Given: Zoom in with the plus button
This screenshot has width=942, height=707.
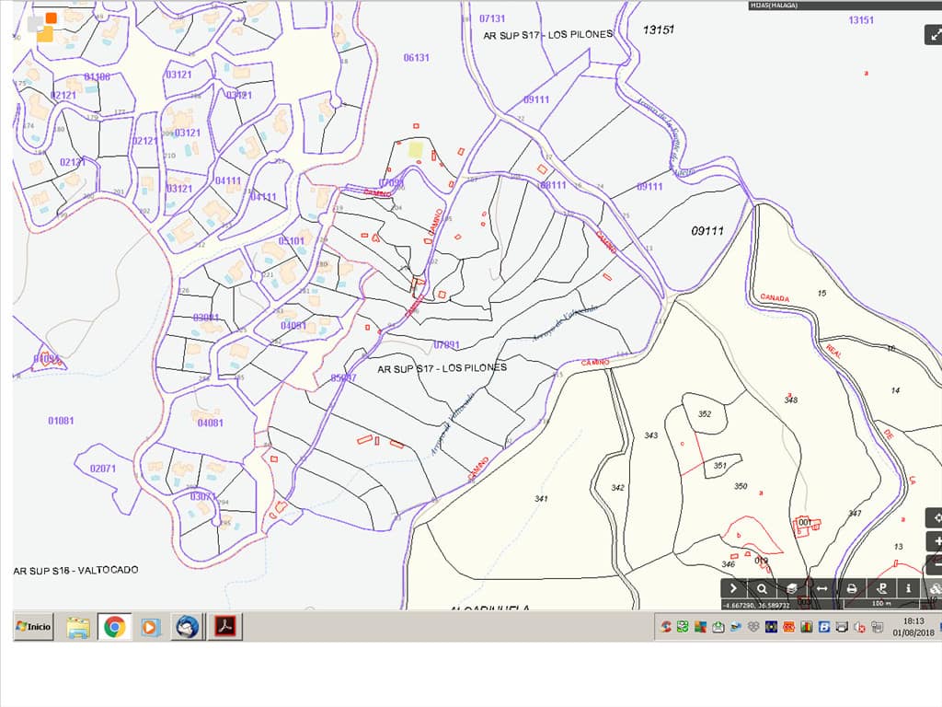Looking at the screenshot, I should coord(935,541).
